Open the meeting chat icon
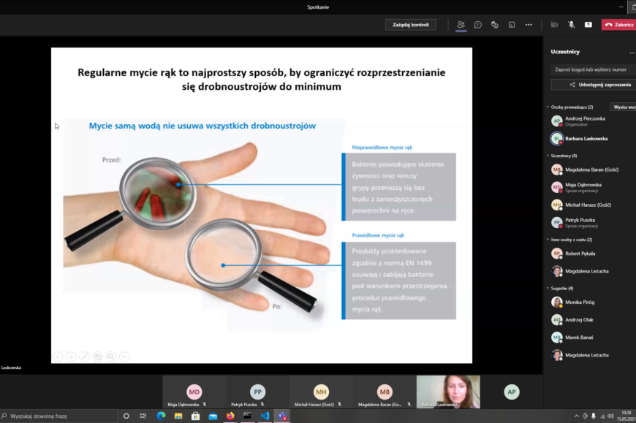This screenshot has width=636, height=423. pyautogui.click(x=478, y=25)
